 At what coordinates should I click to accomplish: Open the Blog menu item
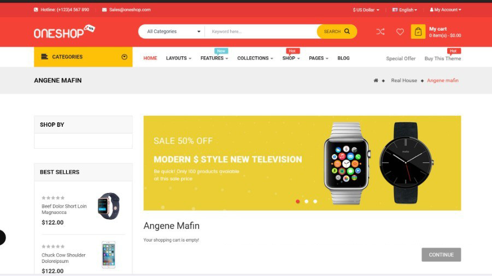(343, 58)
